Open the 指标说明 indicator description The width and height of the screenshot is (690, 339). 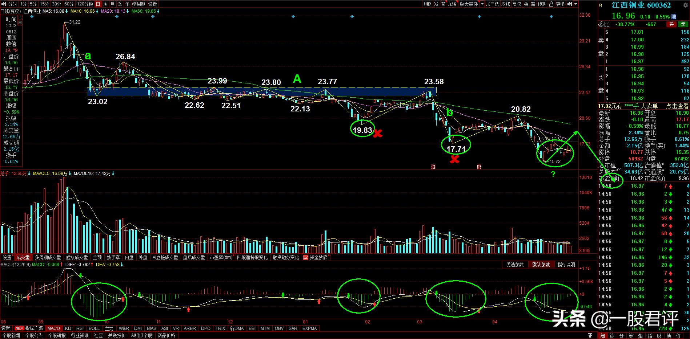coord(566,265)
